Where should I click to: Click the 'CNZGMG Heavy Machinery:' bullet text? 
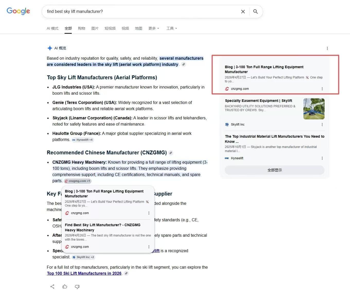coord(79,162)
